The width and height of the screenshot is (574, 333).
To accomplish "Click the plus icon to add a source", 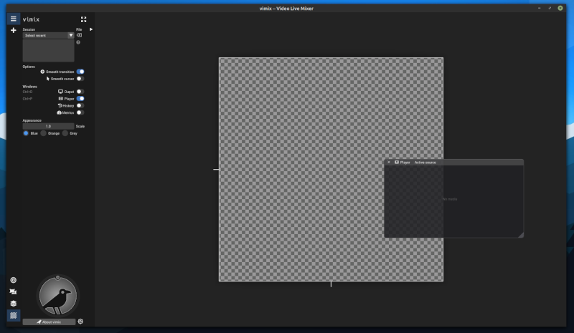I will click(13, 30).
